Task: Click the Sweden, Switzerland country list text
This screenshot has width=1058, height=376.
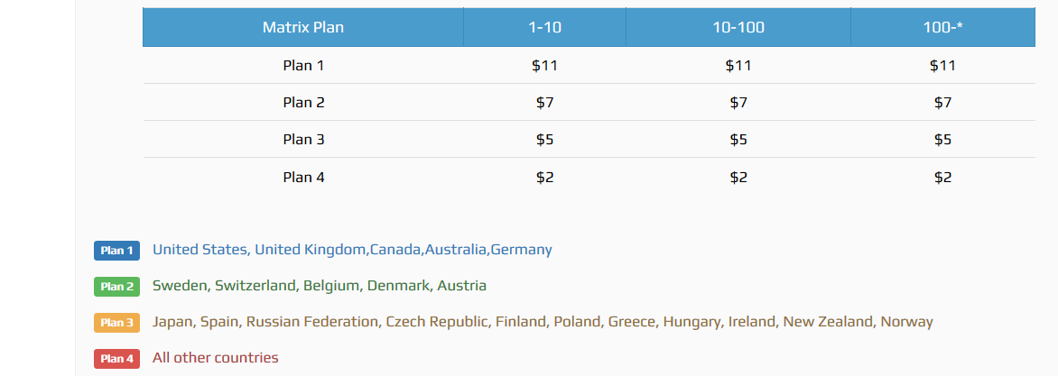Action: [319, 286]
